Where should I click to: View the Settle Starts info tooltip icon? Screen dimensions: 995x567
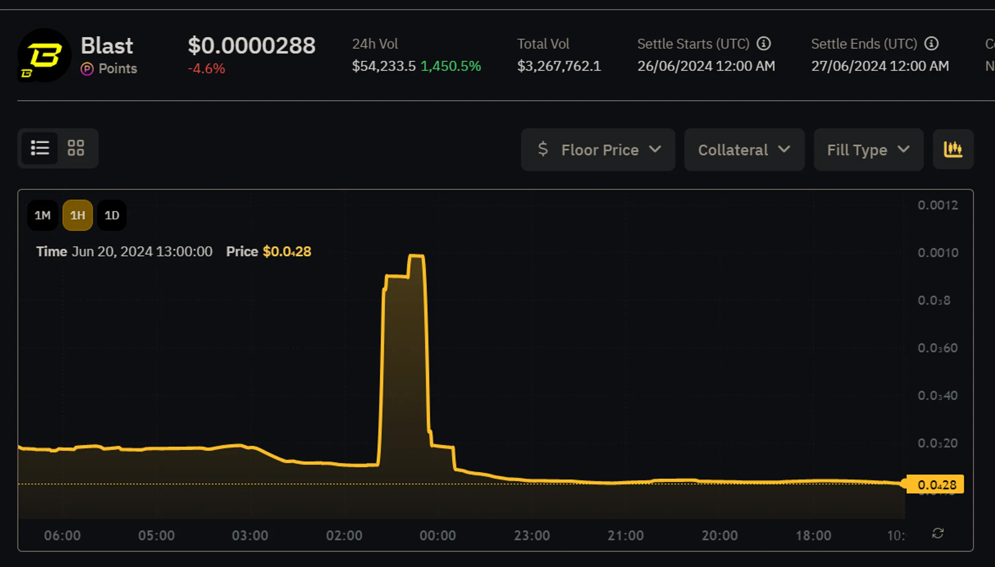(764, 44)
